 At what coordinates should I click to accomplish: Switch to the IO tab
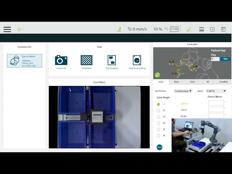pos(208,82)
